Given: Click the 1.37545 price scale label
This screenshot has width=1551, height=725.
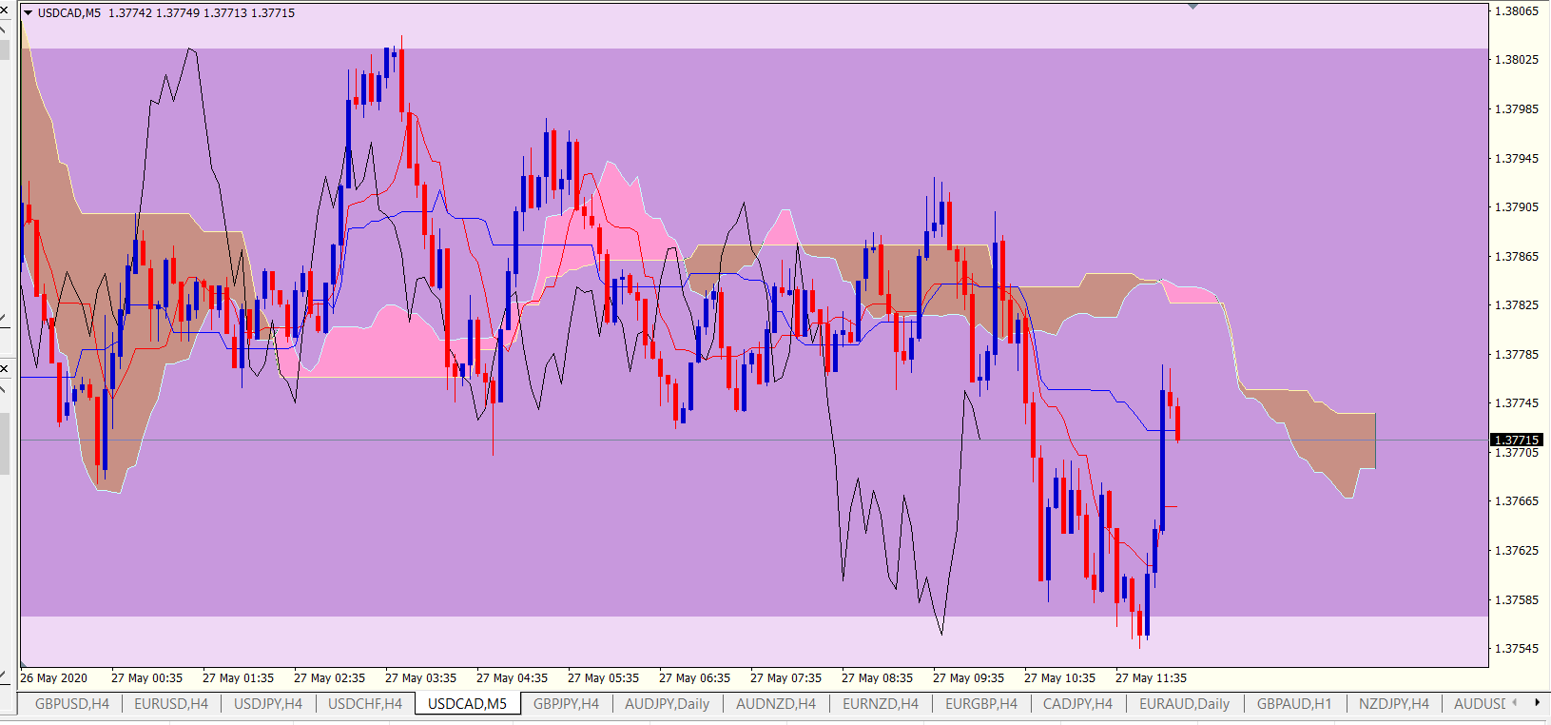Looking at the screenshot, I should pos(1517,649).
